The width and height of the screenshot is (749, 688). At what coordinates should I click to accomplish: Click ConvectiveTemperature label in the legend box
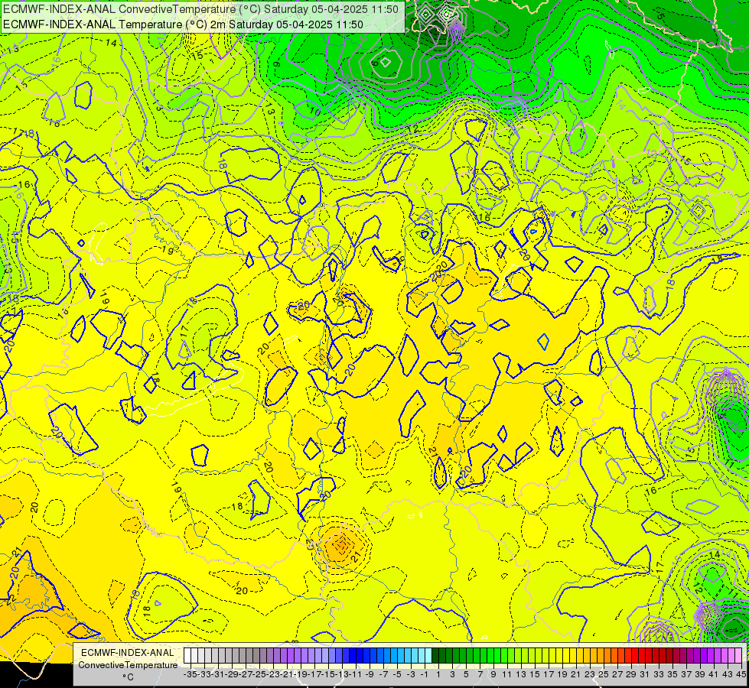tap(128, 664)
